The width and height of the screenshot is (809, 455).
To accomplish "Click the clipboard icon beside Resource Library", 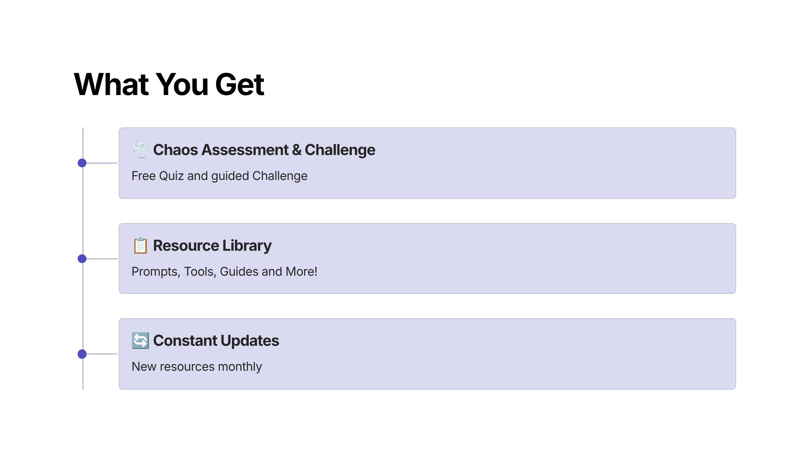I will 140,245.
